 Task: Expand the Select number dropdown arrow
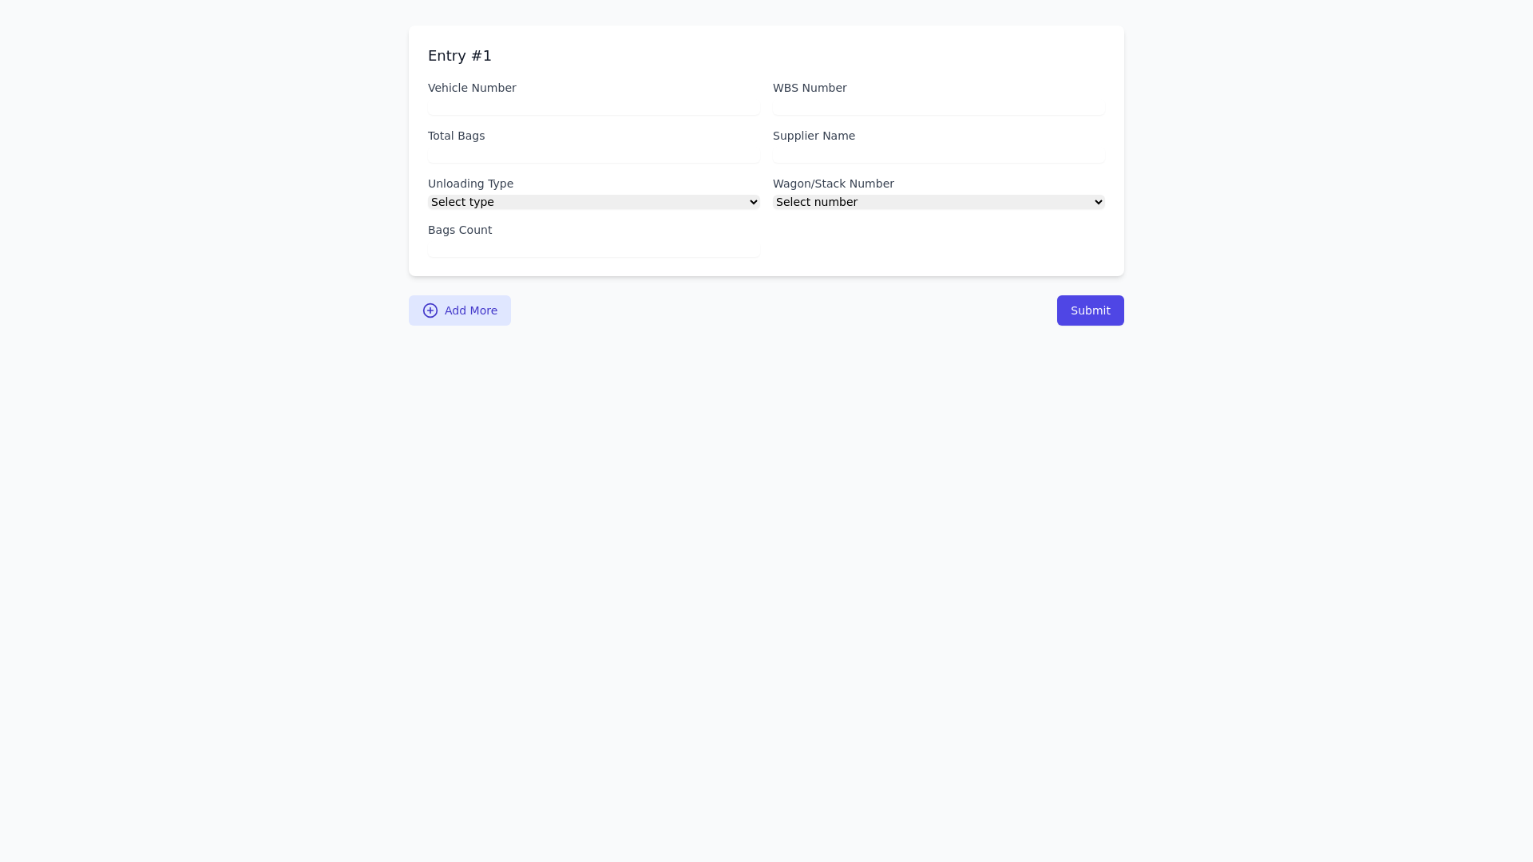[1097, 202]
